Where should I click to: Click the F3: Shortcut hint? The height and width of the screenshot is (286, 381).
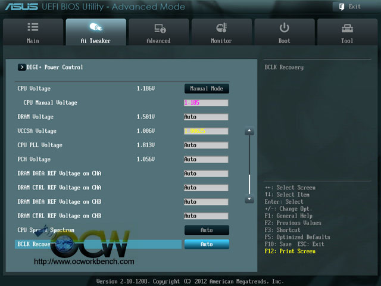click(282, 230)
